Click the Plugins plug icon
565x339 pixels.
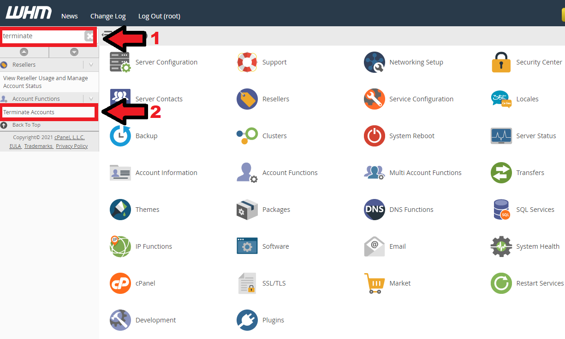pos(247,320)
